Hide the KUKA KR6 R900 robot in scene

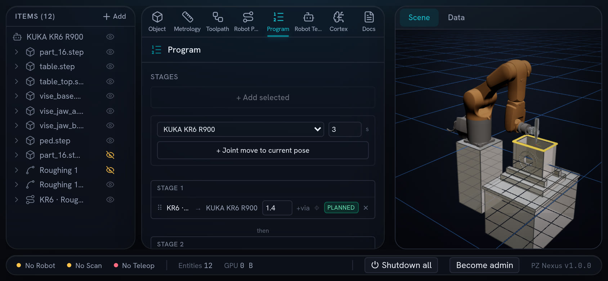click(110, 37)
